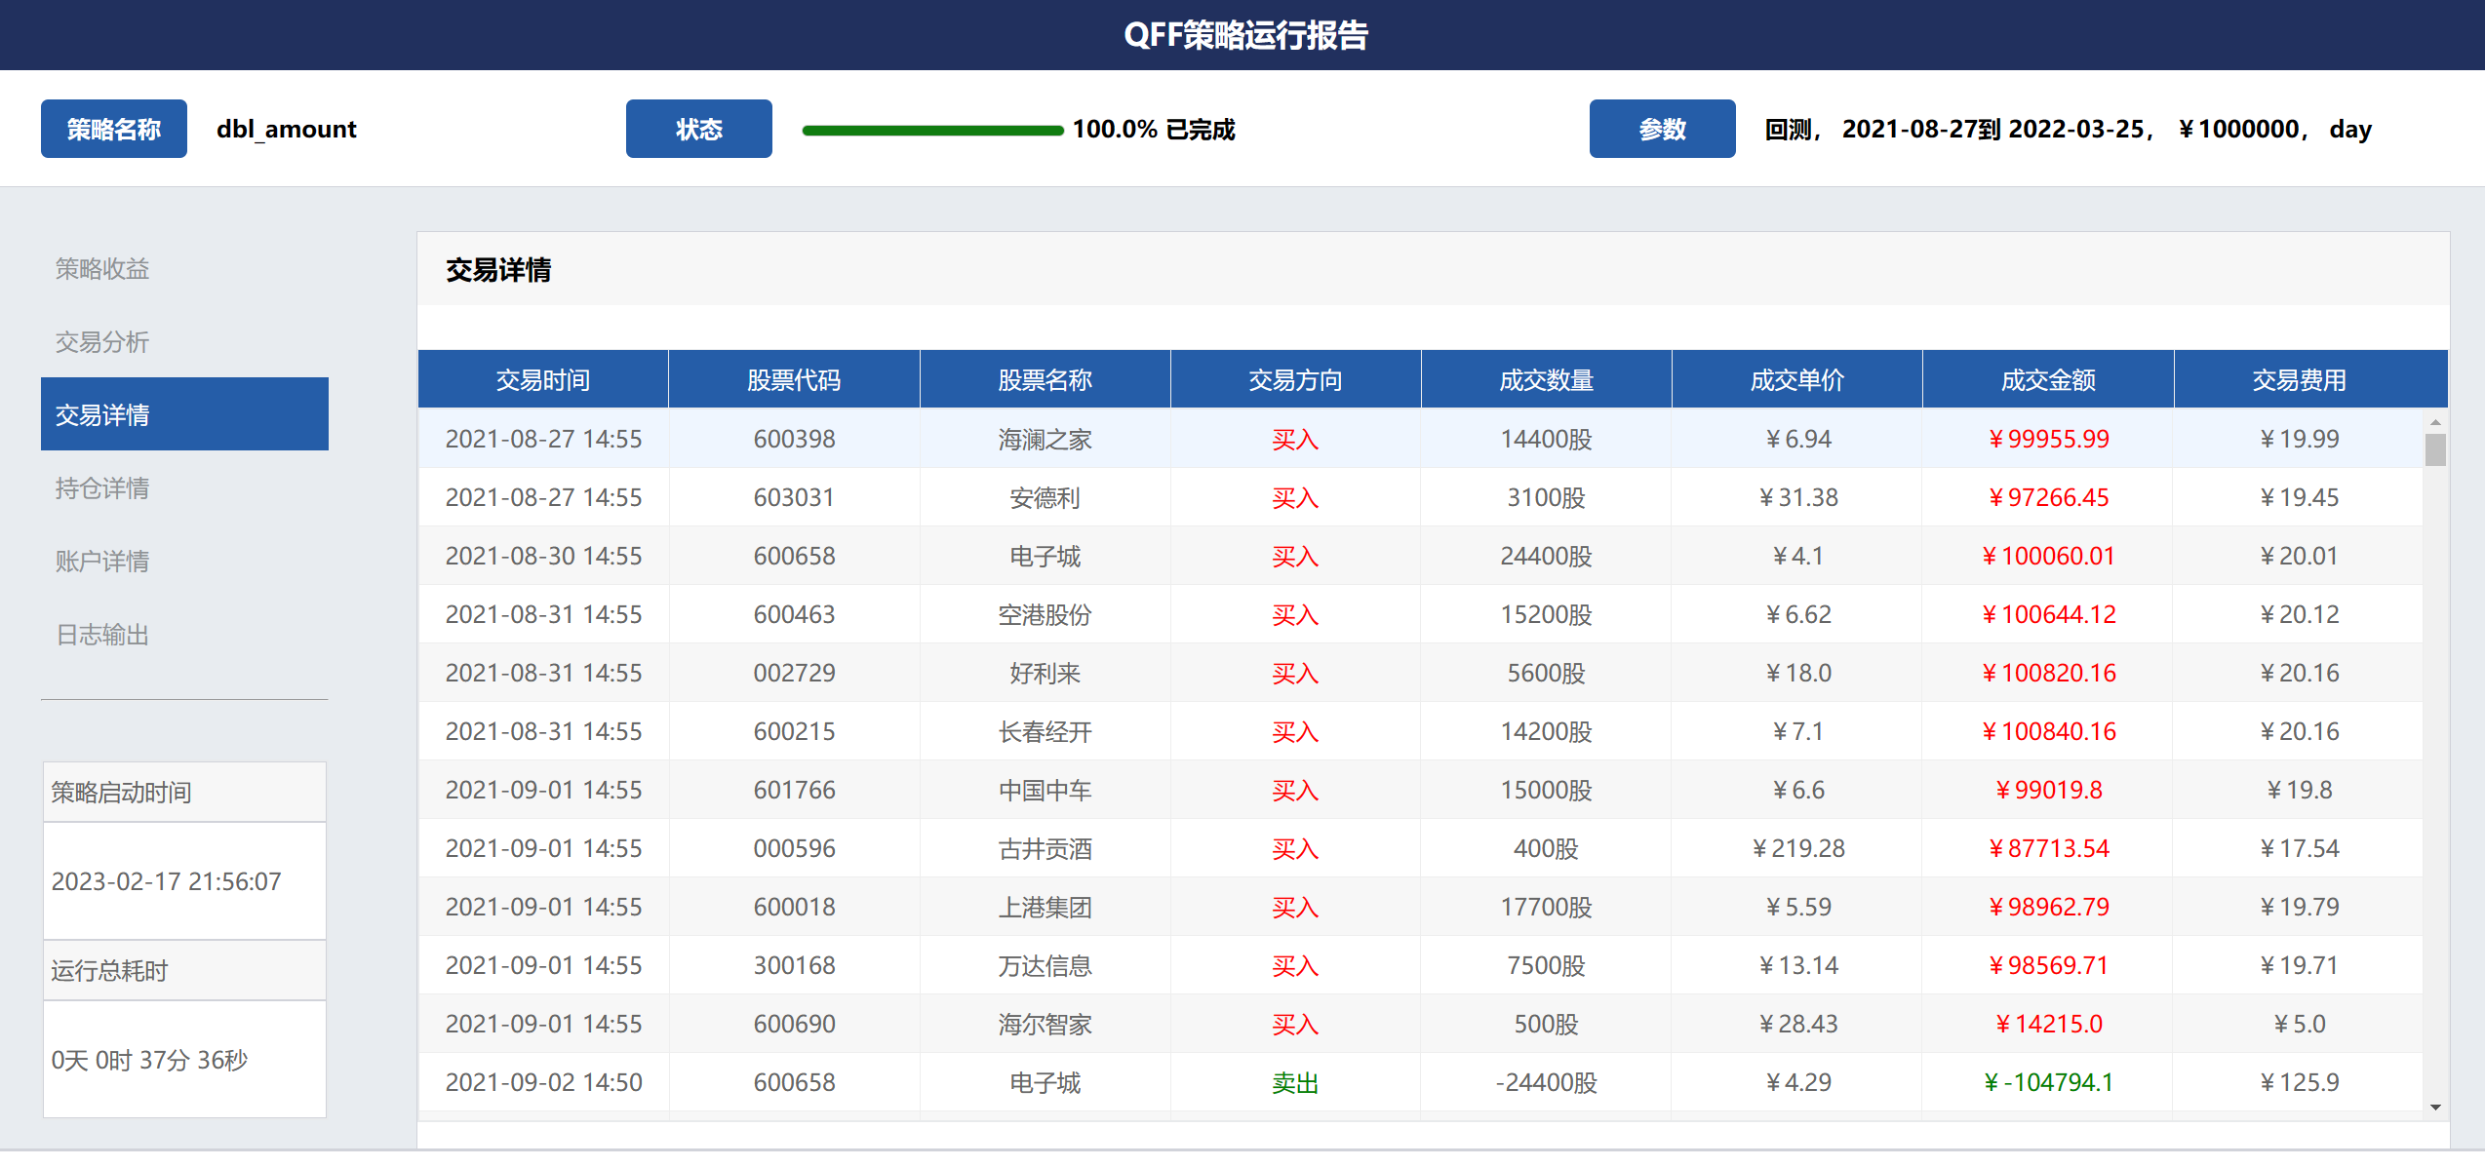Select the stock code 603031 cell

pyautogui.click(x=794, y=497)
